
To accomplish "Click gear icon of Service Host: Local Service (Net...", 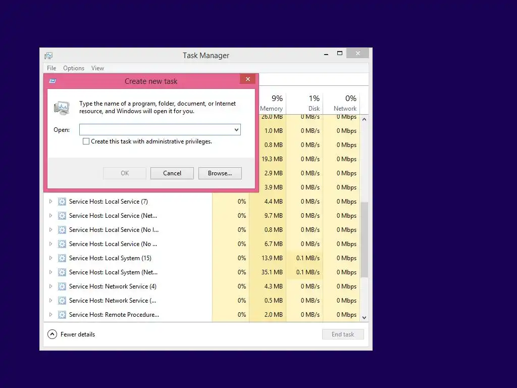I will tap(62, 216).
